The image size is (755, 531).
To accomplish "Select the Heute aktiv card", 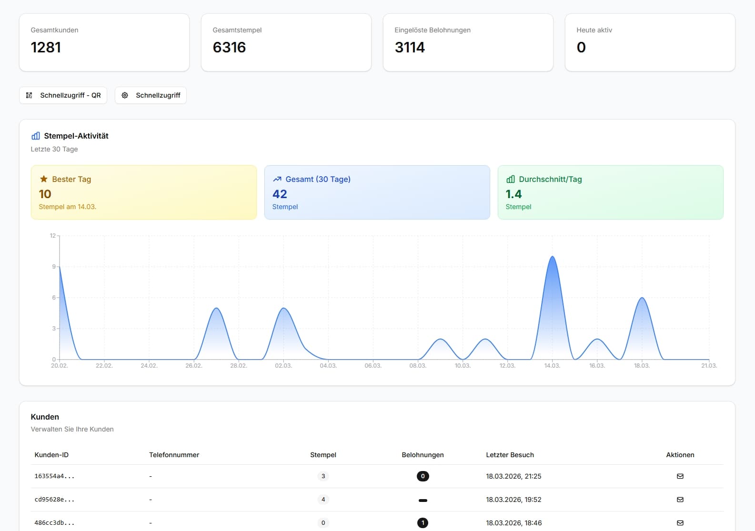I will (650, 42).
